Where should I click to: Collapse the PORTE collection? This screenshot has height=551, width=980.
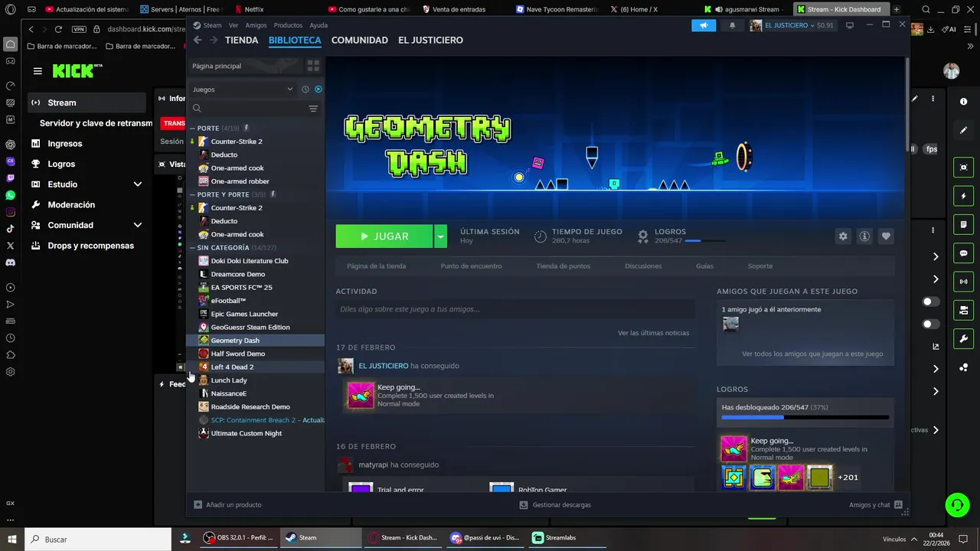tap(193, 128)
